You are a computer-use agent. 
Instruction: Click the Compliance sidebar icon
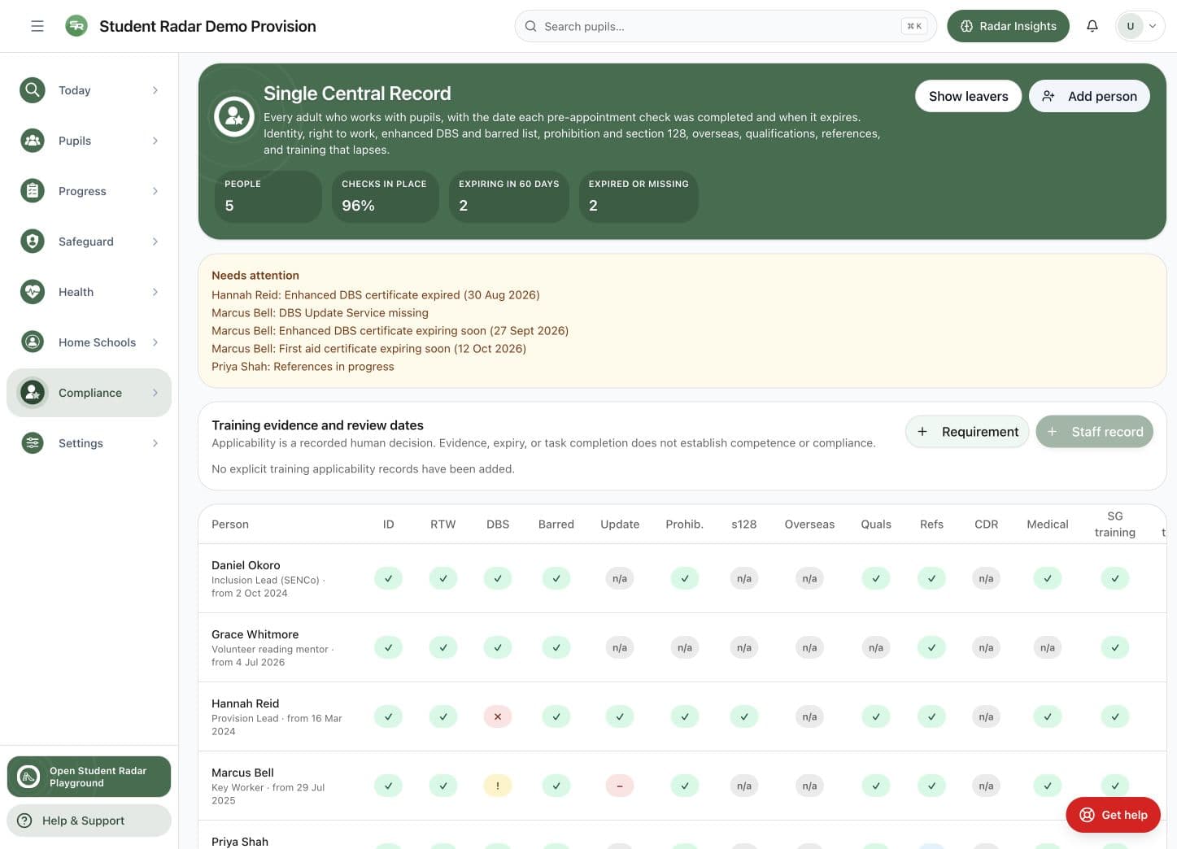coord(33,393)
